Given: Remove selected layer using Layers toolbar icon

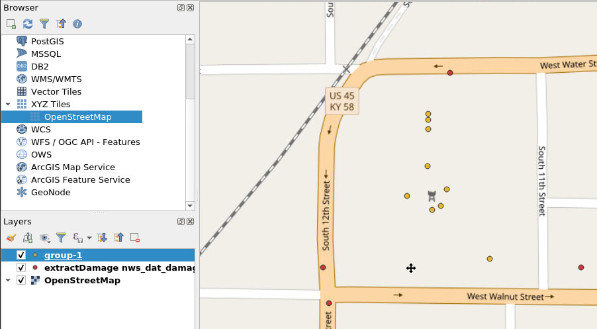Looking at the screenshot, I should tap(135, 237).
